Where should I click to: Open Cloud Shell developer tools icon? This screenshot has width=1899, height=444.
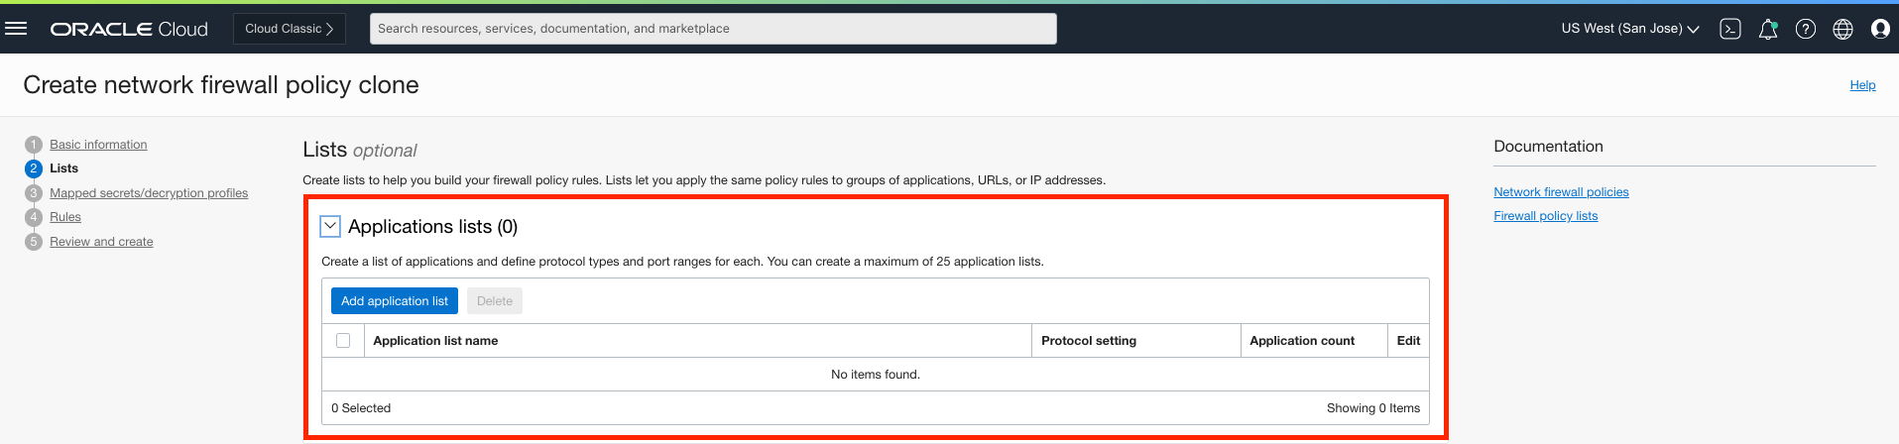tap(1730, 29)
